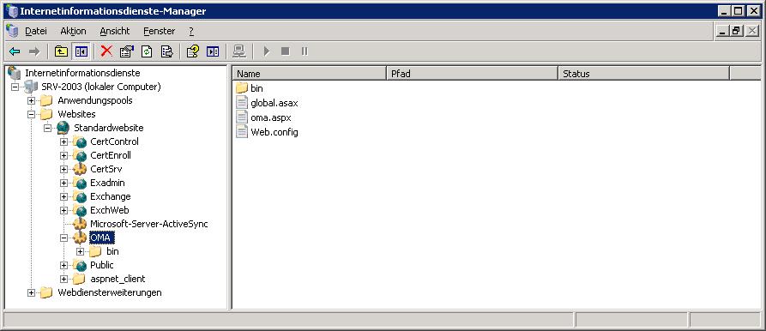Select the Exadmin tree label
Image resolution: width=766 pixels, height=331 pixels.
[107, 183]
